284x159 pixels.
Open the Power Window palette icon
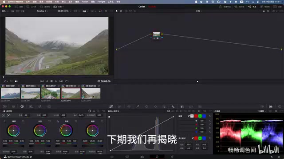click(x=146, y=106)
